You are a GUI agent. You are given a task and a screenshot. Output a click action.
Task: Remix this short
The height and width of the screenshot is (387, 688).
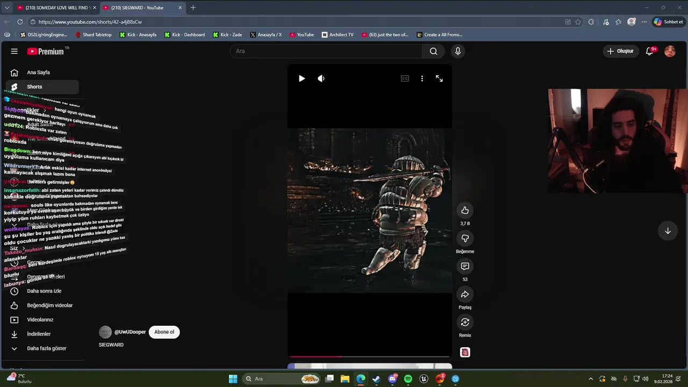point(465,322)
